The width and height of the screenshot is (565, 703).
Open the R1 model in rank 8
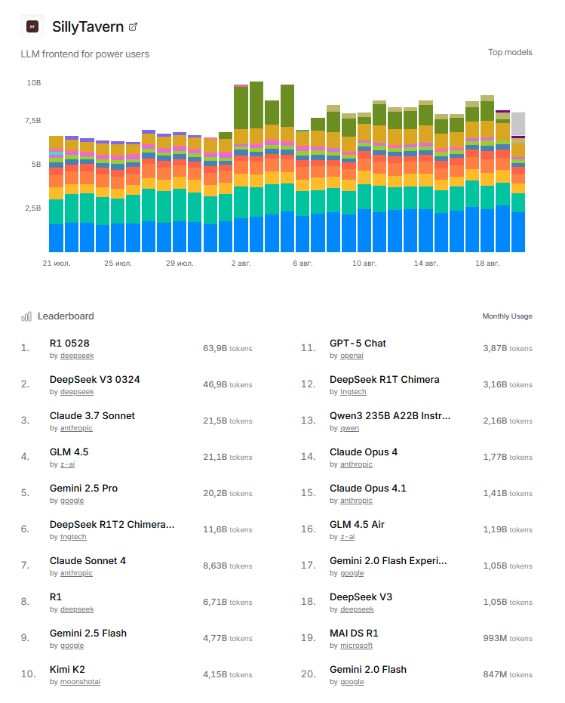[x=56, y=597]
